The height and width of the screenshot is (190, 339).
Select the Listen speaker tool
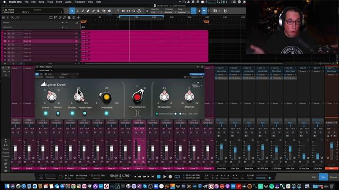click(x=109, y=11)
